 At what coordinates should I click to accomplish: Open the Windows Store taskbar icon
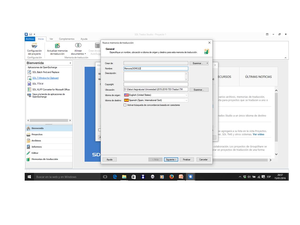[133, 177]
